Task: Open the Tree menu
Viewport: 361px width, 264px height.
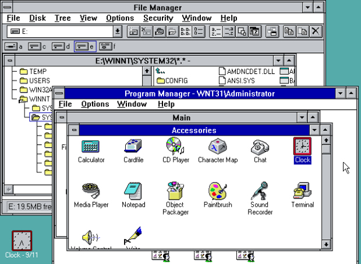Action: coord(63,18)
